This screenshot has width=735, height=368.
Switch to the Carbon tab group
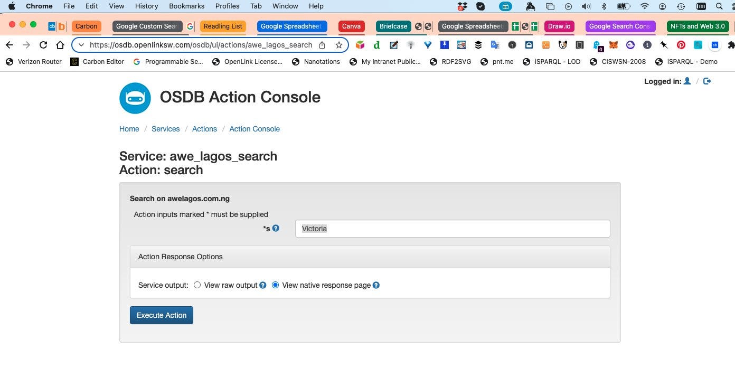click(86, 26)
